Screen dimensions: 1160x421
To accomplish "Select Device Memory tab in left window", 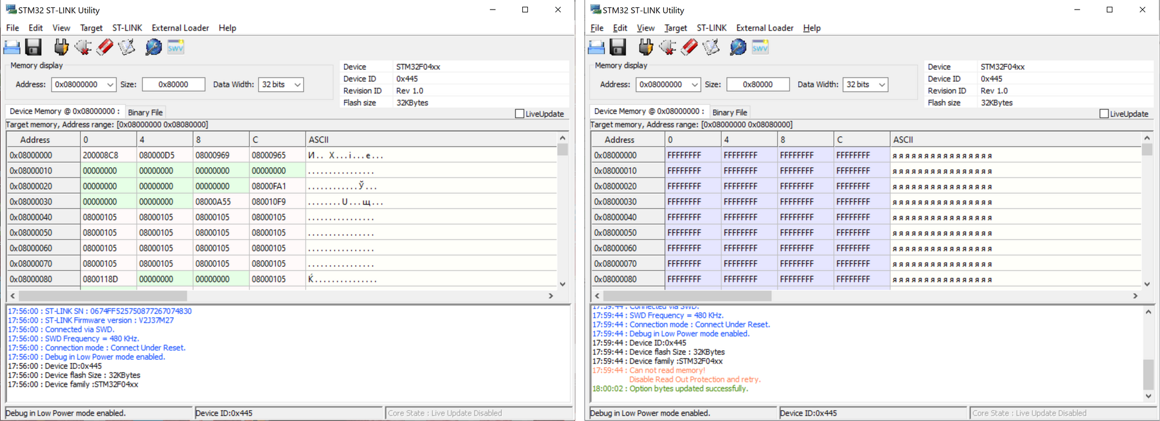I will (64, 111).
